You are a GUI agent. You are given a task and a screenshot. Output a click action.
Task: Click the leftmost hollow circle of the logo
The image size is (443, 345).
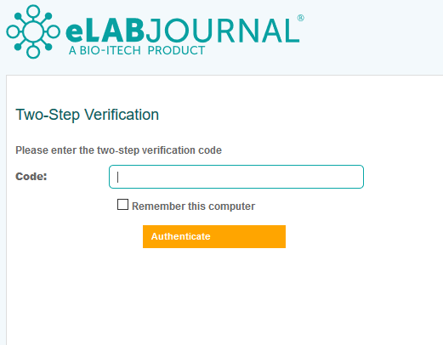click(13, 31)
